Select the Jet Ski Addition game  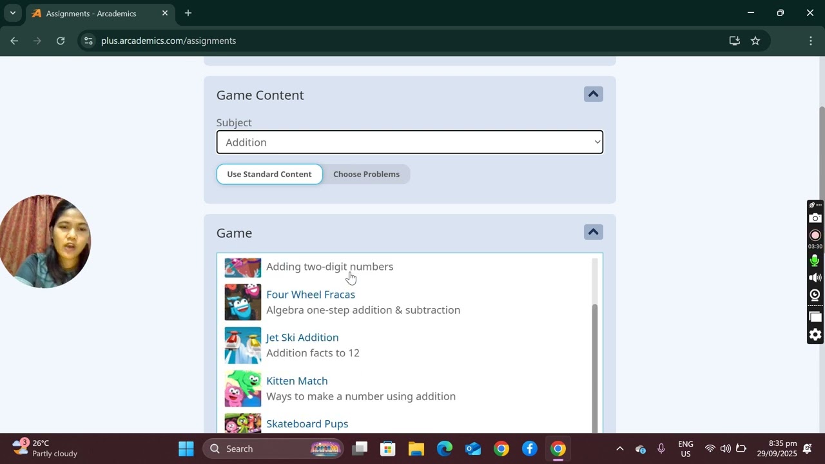pyautogui.click(x=302, y=338)
